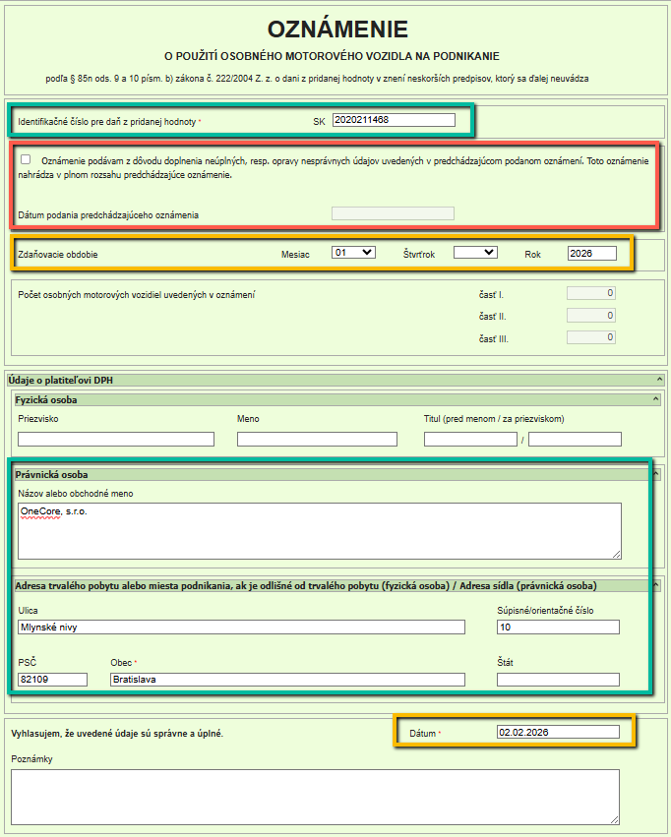This screenshot has width=671, height=837.
Task: Focus the Meno input field
Action: tap(316, 439)
